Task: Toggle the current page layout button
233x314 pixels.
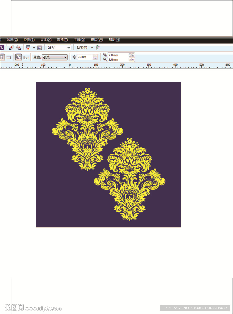Action: 26,58
